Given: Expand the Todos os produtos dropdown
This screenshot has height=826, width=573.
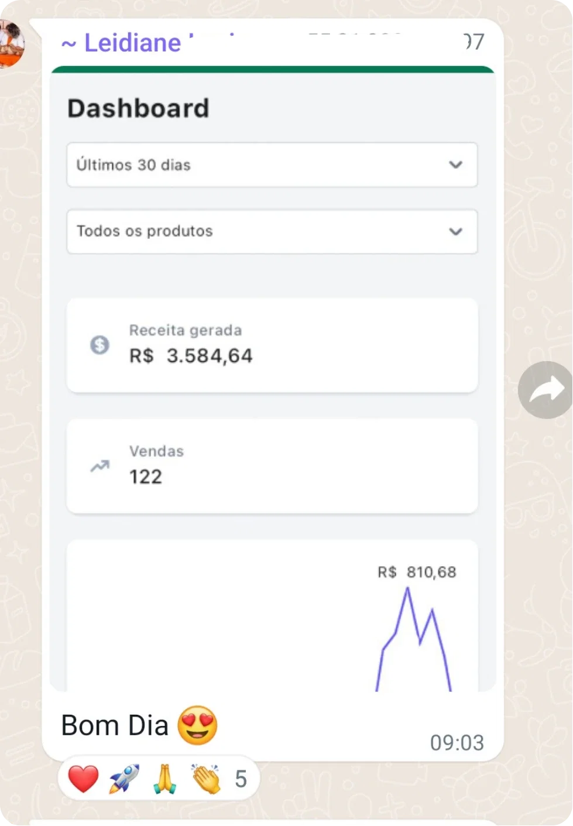Looking at the screenshot, I should (272, 231).
